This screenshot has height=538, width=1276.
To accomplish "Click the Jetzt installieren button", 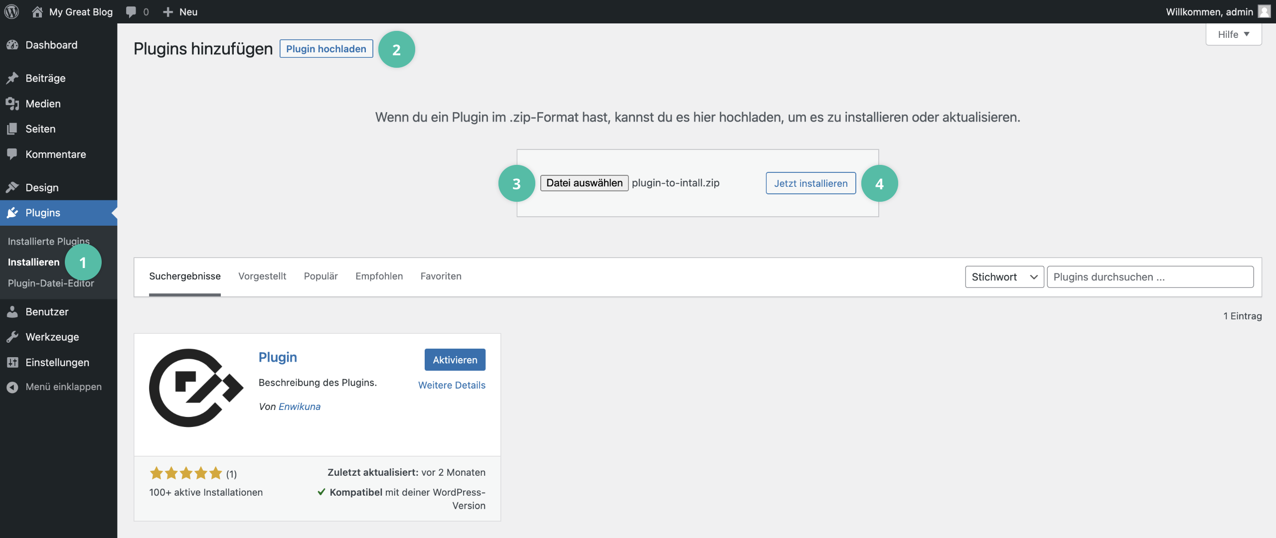I will tap(810, 183).
